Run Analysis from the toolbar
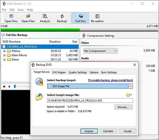The width and height of the screenshot is (159, 140). [x=45, y=18]
